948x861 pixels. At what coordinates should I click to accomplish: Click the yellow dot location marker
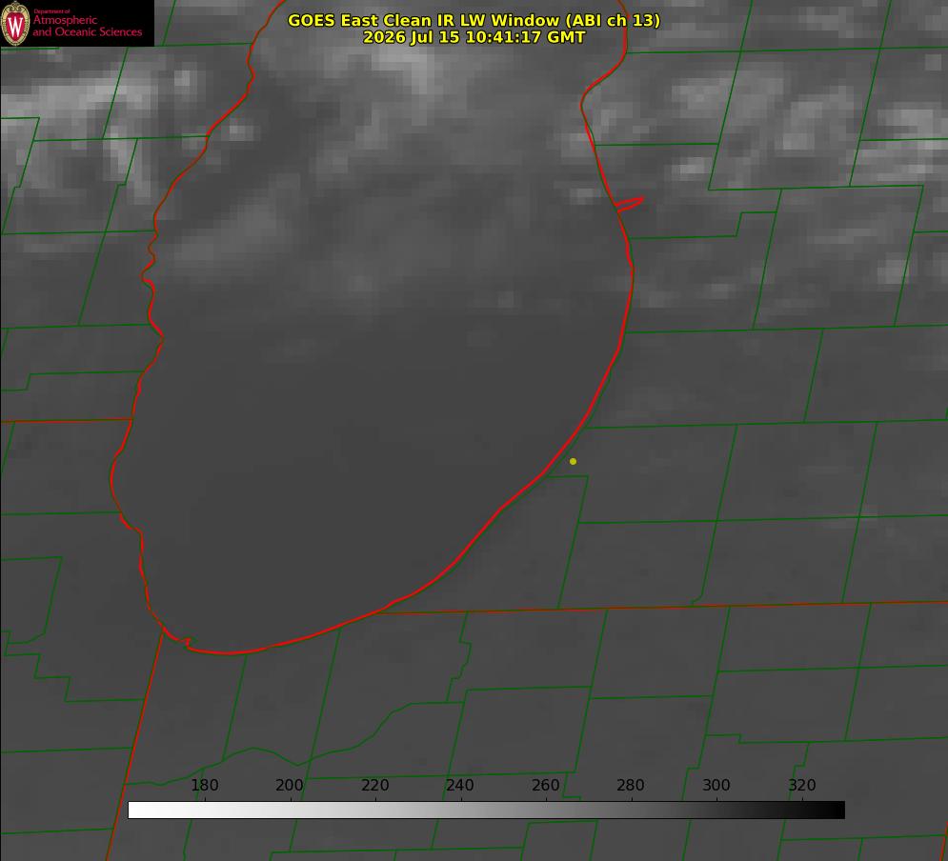pyautogui.click(x=573, y=461)
